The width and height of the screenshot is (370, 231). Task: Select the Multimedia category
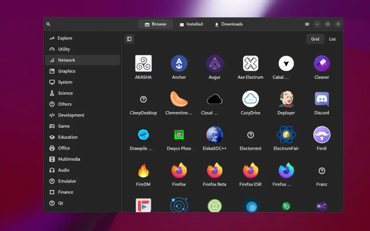pos(70,159)
